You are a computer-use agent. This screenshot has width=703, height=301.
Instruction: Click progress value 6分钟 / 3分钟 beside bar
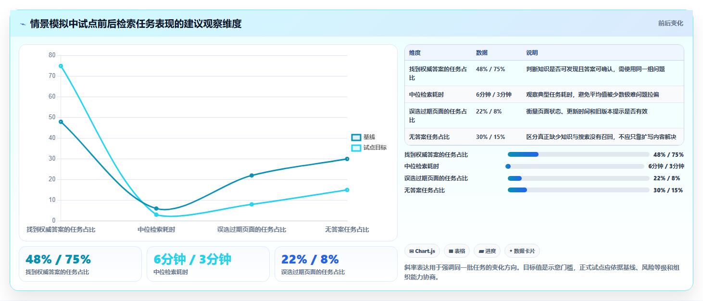pyautogui.click(x=666, y=166)
